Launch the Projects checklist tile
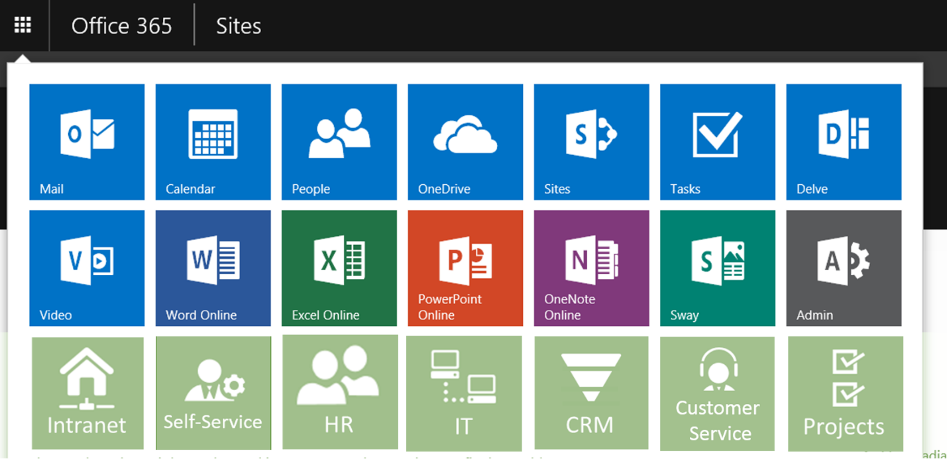This screenshot has height=459, width=947. 846,393
